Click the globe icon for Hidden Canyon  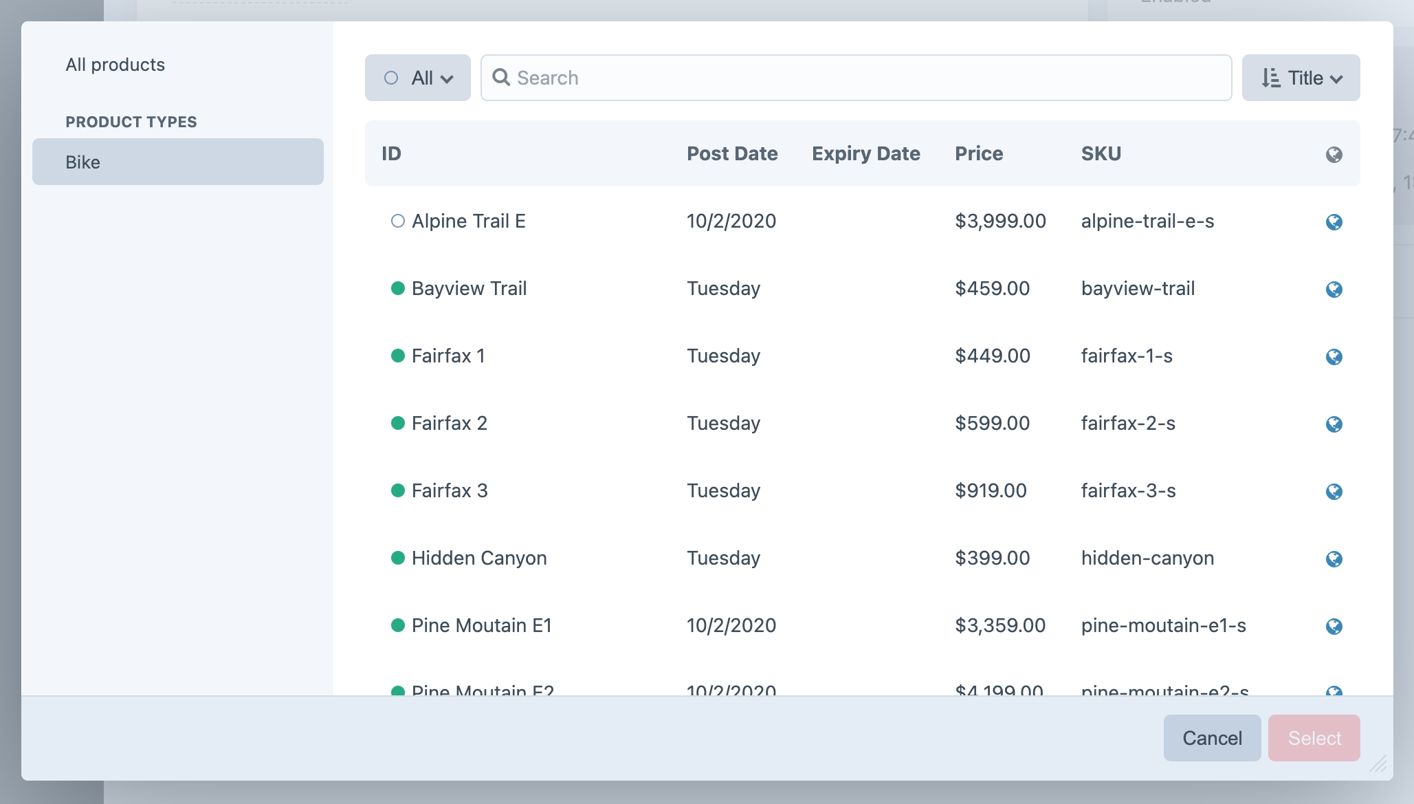(1334, 559)
